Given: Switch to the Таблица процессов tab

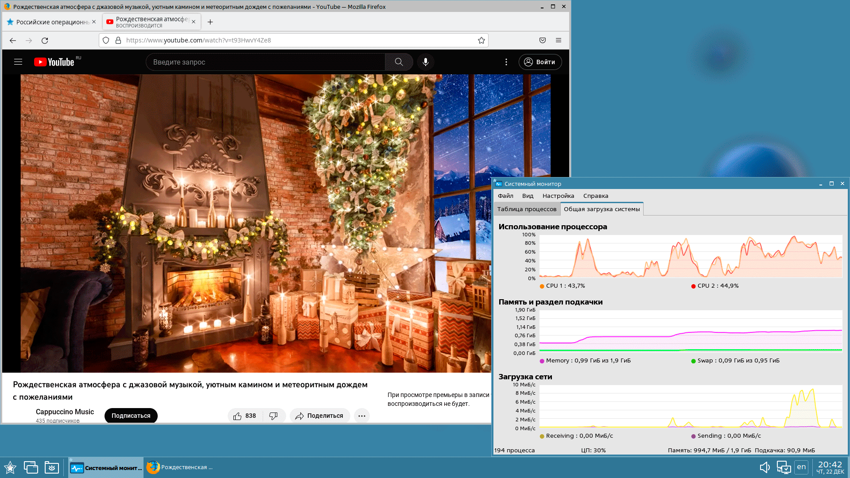Looking at the screenshot, I should (527, 209).
